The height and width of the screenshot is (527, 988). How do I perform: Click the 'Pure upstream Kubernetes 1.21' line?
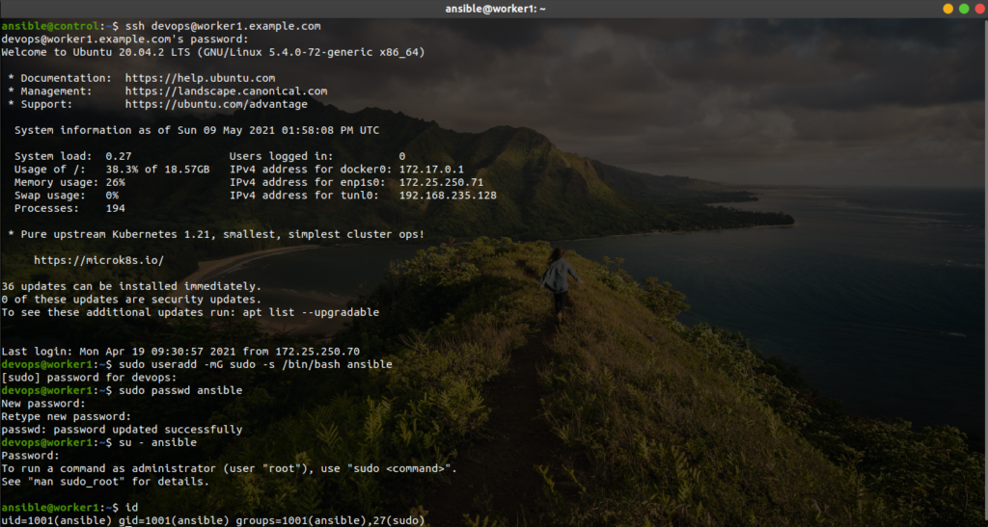coord(216,234)
